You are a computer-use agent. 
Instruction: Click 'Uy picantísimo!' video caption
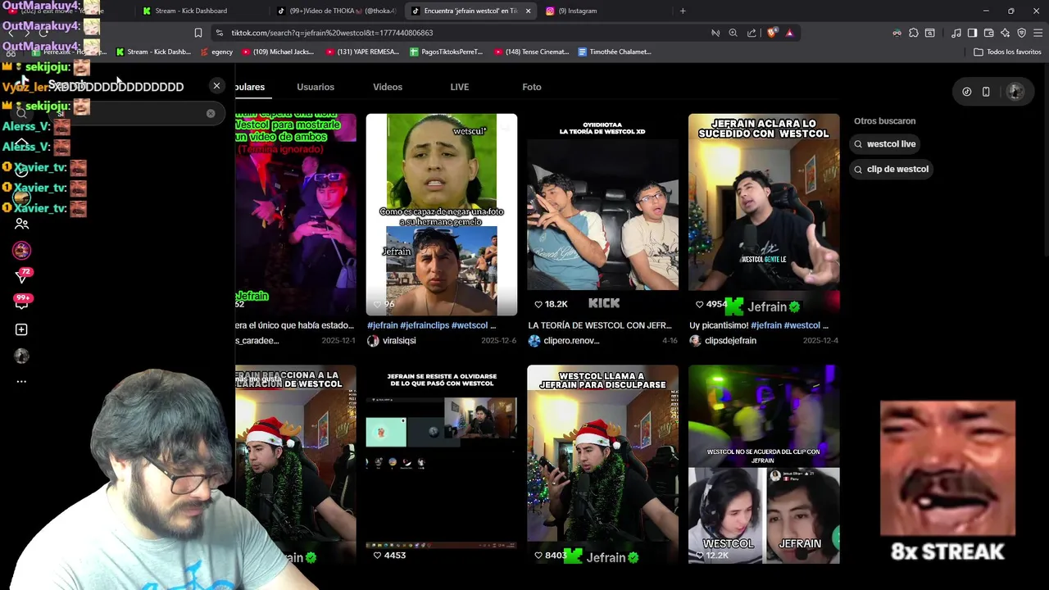(759, 325)
